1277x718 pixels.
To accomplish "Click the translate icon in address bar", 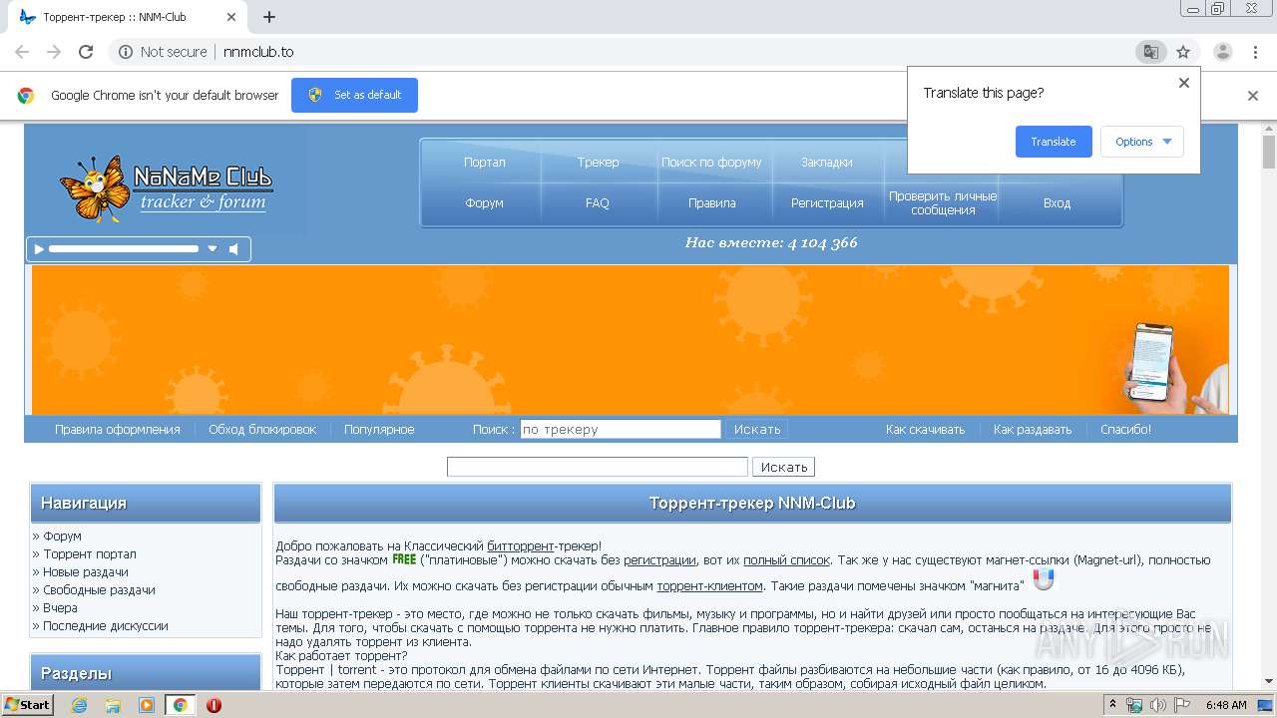I will click(1150, 52).
